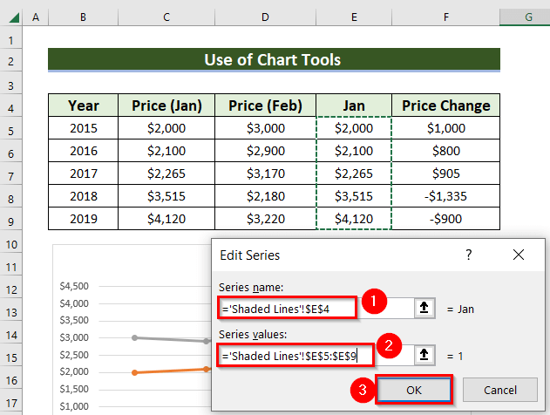Click the Edit Series help question mark

pos(469,255)
